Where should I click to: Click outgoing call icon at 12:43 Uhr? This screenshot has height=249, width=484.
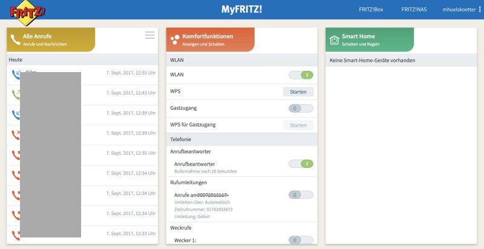click(16, 95)
